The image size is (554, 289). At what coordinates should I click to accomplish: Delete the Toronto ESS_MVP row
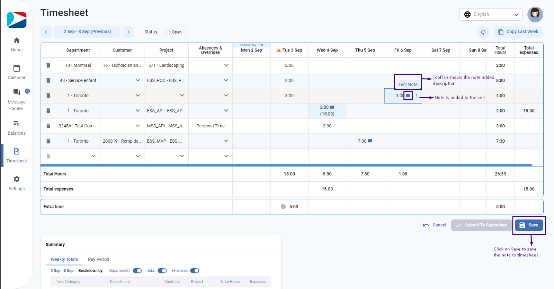[x=48, y=141]
